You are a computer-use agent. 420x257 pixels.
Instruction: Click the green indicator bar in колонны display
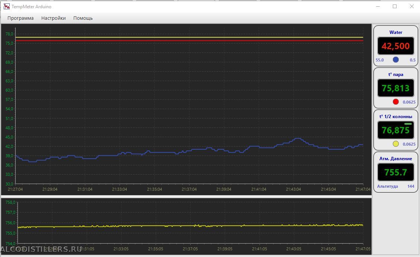(408, 124)
